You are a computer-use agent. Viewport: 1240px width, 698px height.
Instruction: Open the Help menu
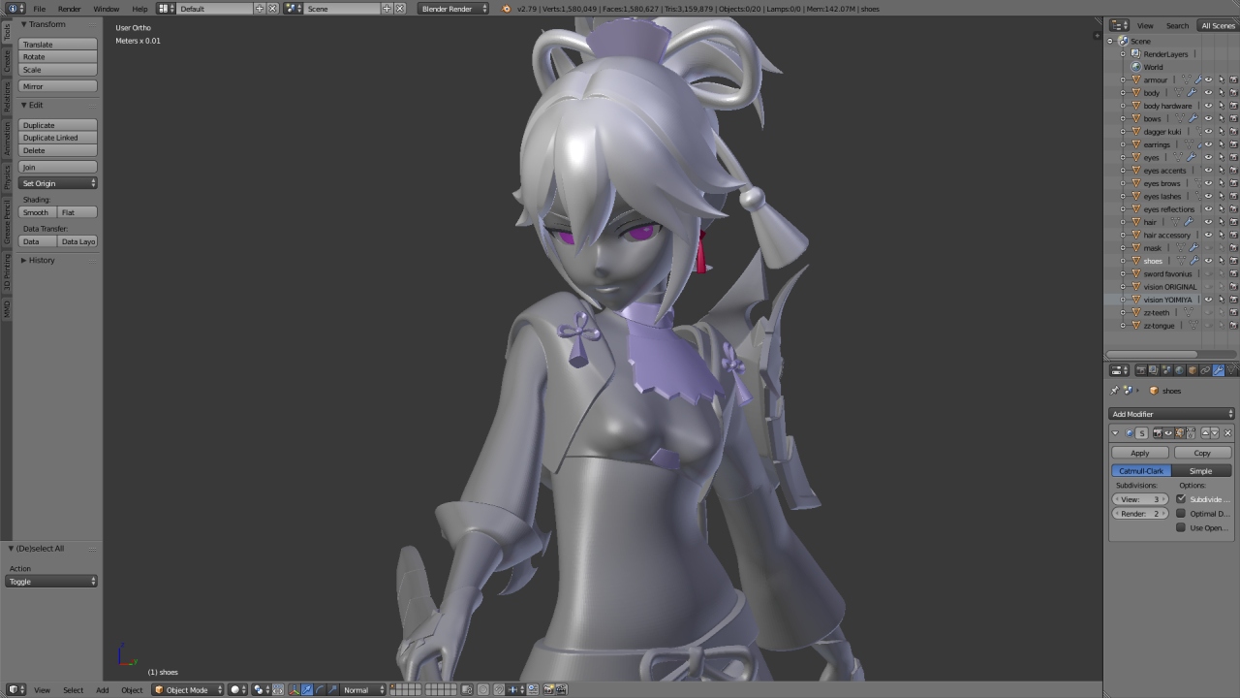coord(140,9)
